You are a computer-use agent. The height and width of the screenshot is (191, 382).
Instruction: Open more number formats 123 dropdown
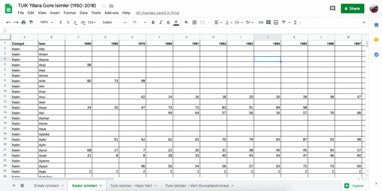tap(92, 22)
